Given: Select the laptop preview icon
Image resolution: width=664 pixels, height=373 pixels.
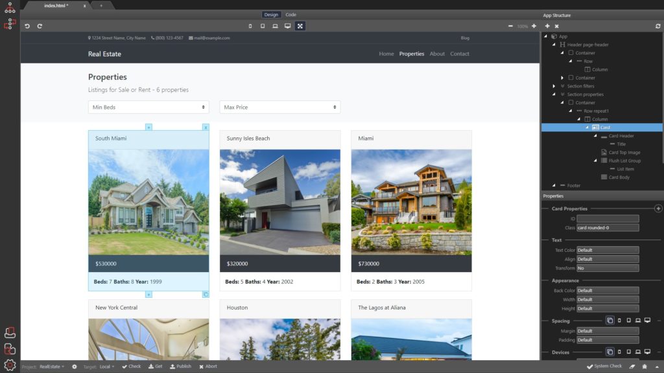Looking at the screenshot, I should point(275,26).
